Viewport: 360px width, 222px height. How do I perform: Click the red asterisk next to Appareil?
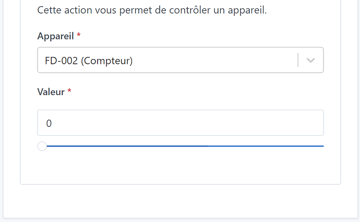(79, 36)
